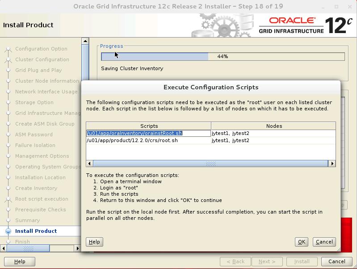The image size is (357, 269).
Task: Select Grid Infrastructure Management step
Action: pos(48,113)
